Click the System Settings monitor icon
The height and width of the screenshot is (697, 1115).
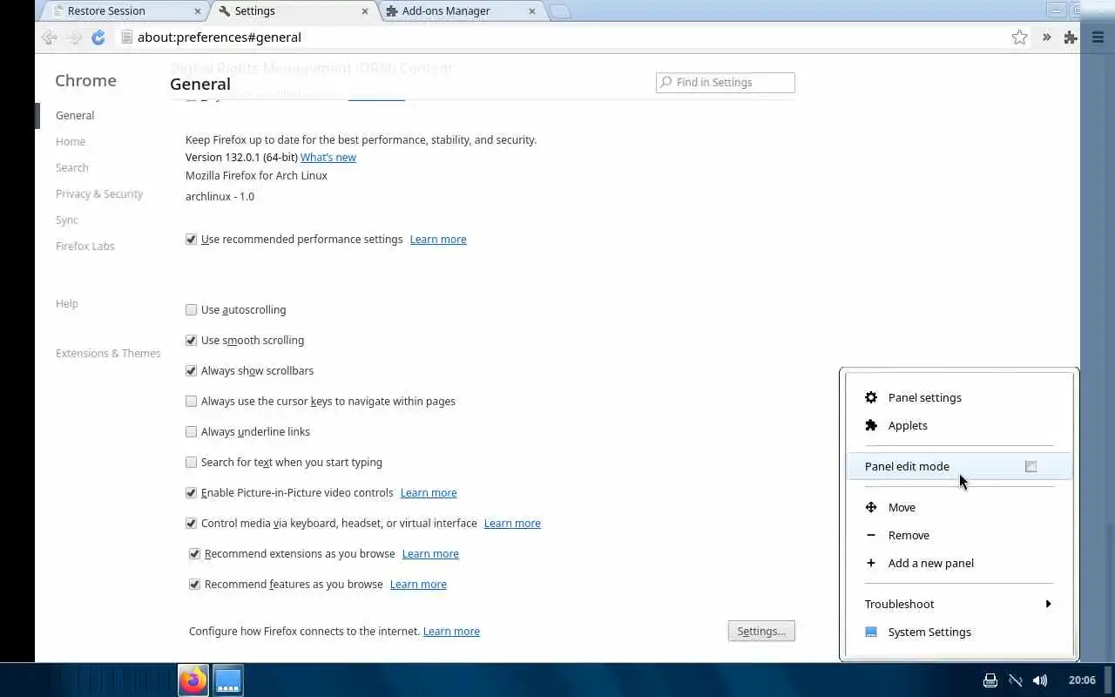(x=871, y=632)
